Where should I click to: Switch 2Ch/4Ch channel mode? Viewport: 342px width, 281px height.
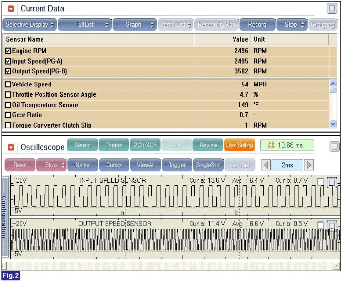click(x=145, y=145)
